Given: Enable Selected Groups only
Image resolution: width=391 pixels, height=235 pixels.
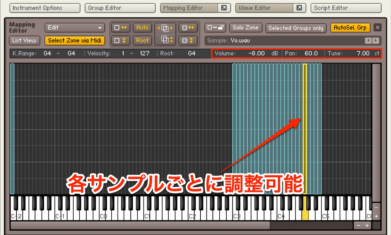Looking at the screenshot, I should coord(296,28).
